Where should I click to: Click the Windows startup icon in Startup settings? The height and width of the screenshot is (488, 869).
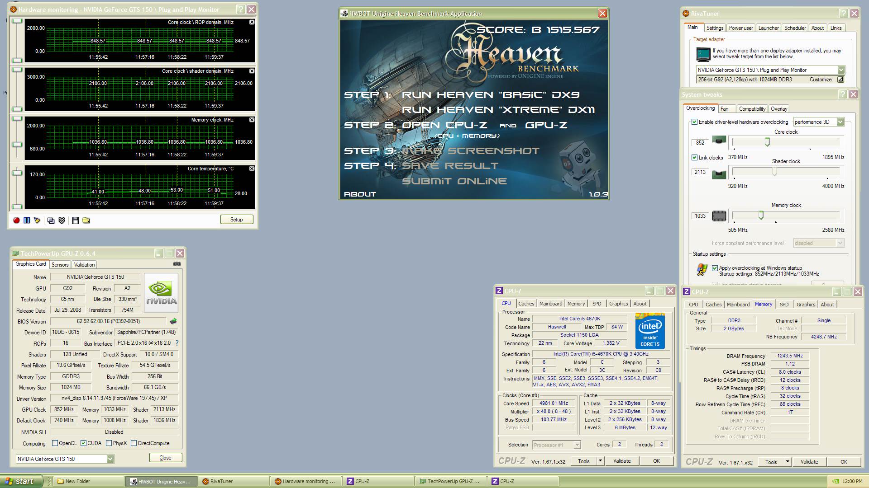(702, 270)
